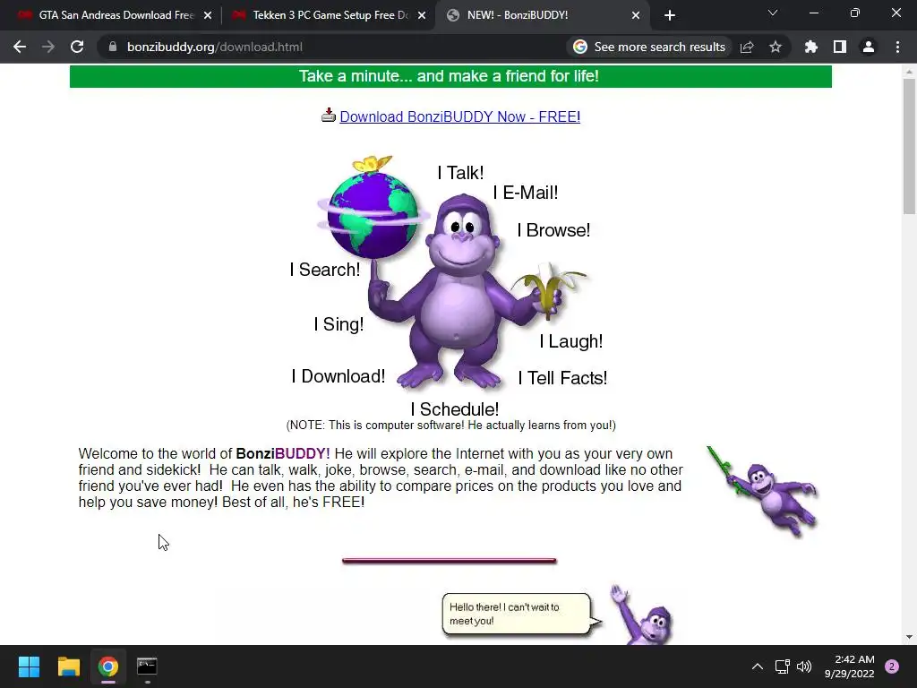View site info via the padlock icon
The height and width of the screenshot is (688, 917).
click(x=113, y=47)
